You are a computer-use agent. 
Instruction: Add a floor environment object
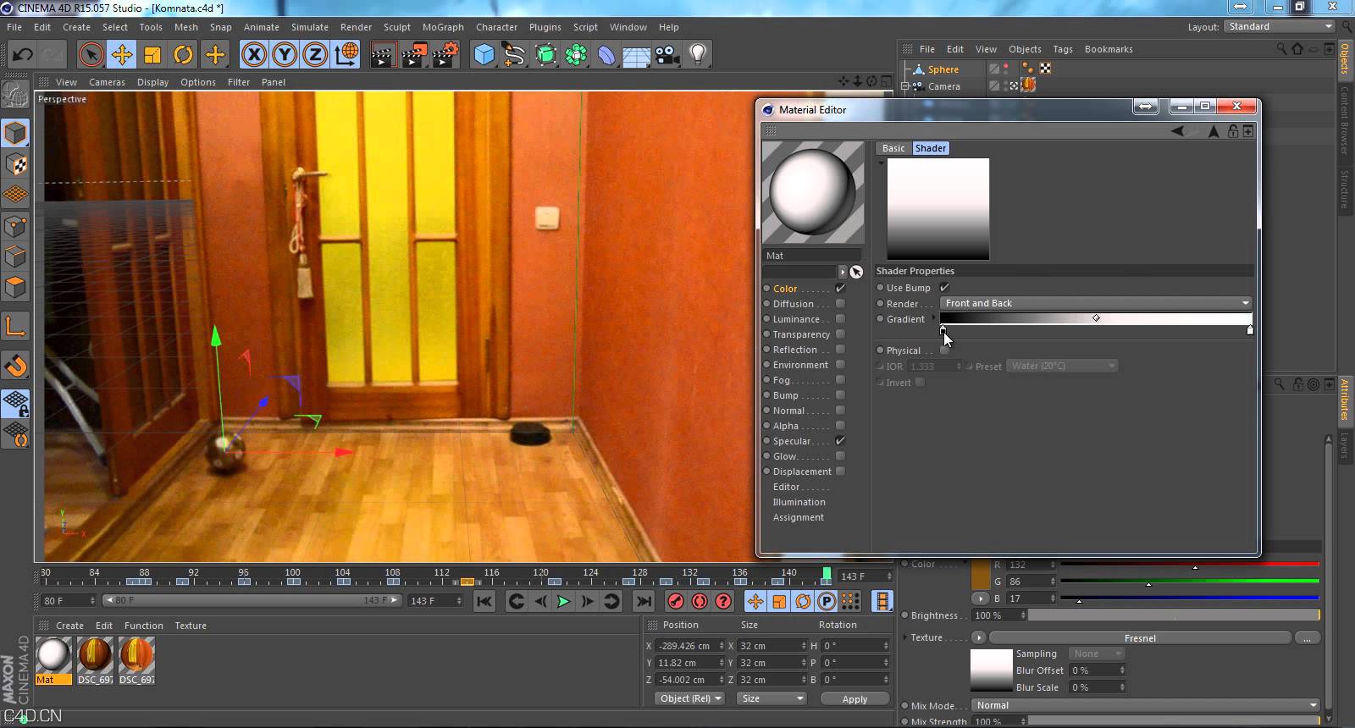click(636, 56)
